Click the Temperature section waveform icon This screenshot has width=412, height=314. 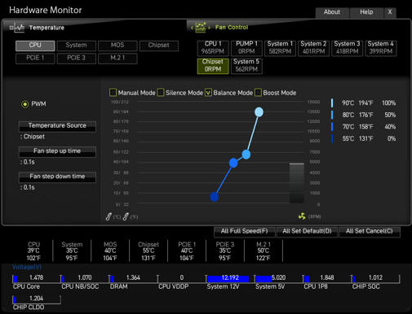coord(17,28)
